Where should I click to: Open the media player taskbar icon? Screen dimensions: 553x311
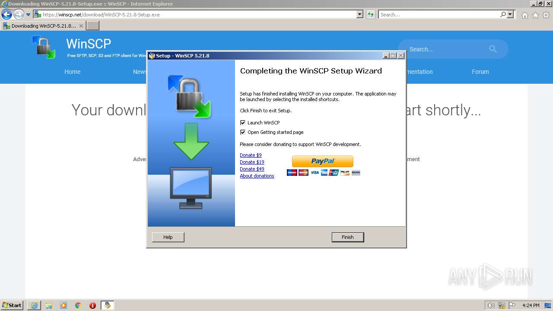[x=64, y=305]
